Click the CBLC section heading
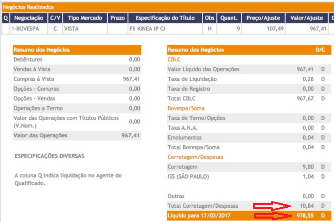The height and width of the screenshot is (222, 334). [174, 60]
